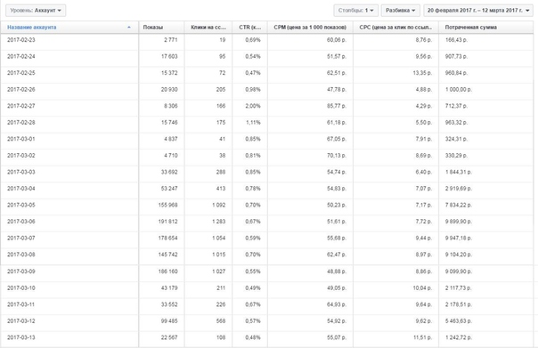Screen dimensions: 538x348
Task: Click the 2,00% CTR cell
Action: click(x=253, y=106)
